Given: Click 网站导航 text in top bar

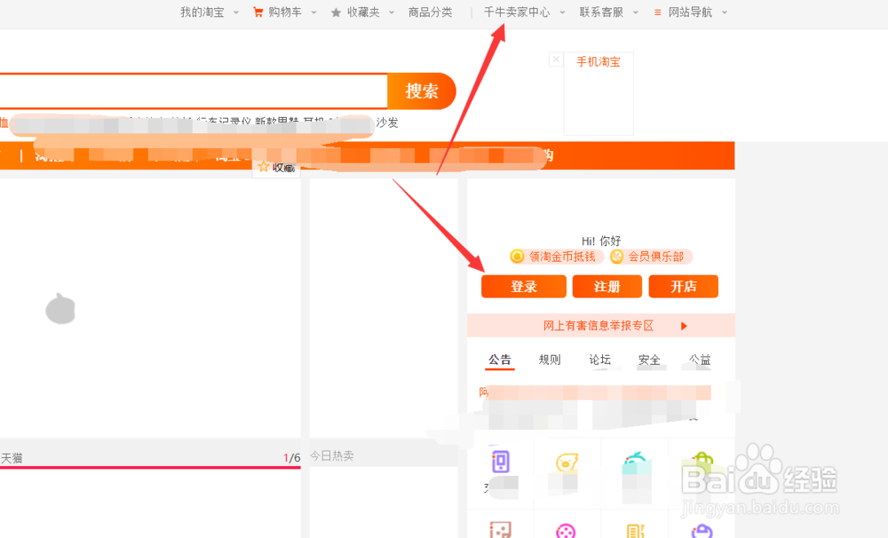Looking at the screenshot, I should pos(690,12).
